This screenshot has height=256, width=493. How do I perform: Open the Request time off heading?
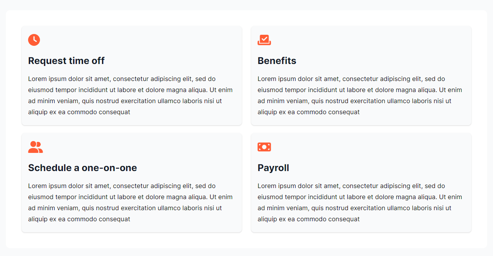[66, 61]
